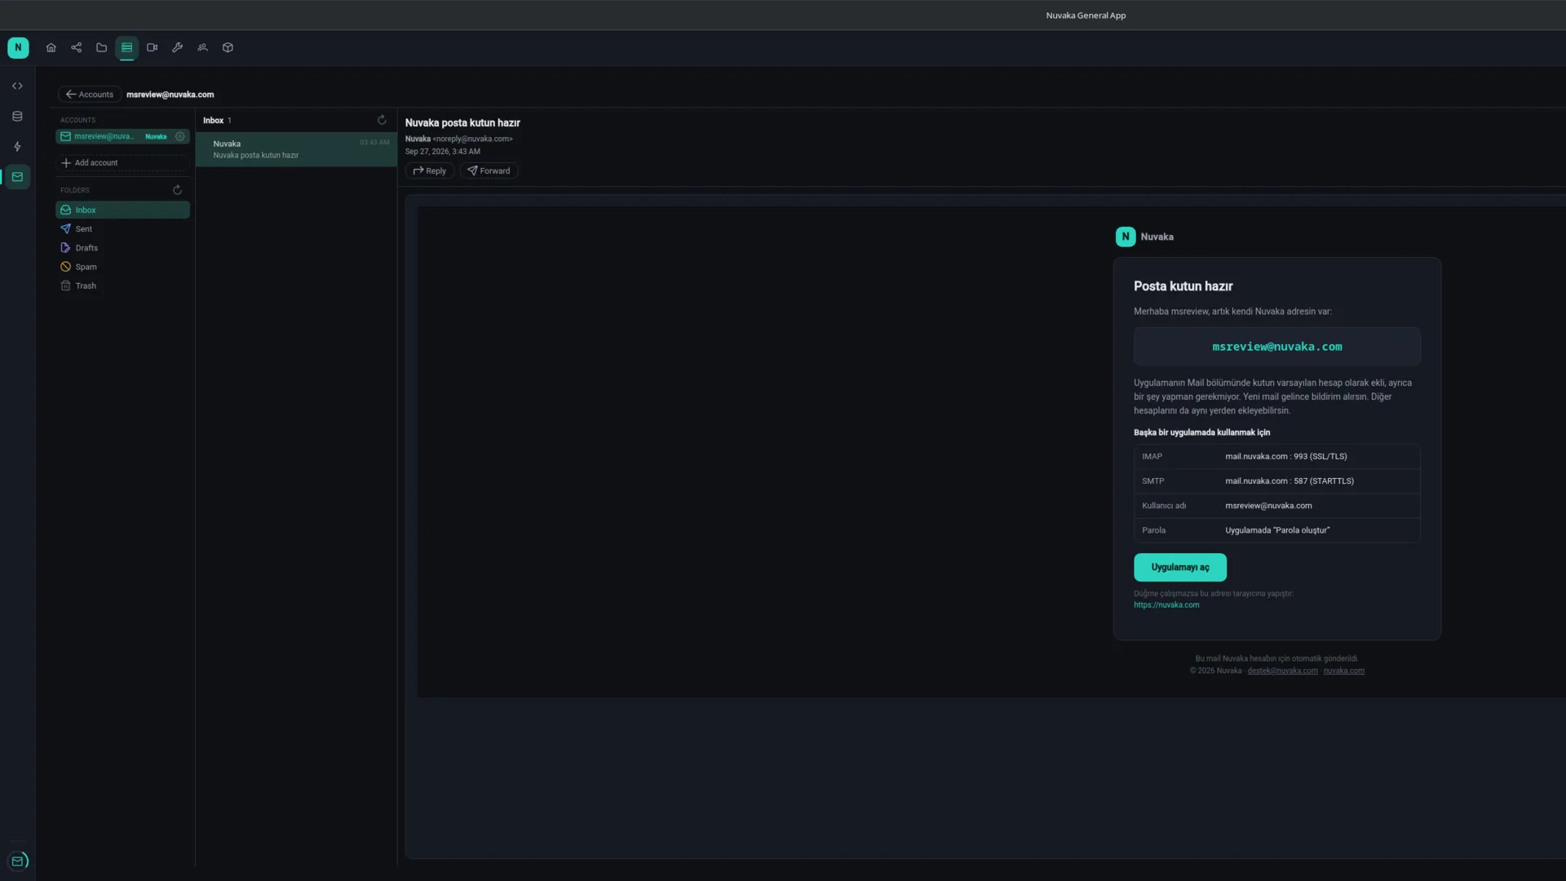Refresh the folders list
1566x881 pixels.
coord(177,190)
